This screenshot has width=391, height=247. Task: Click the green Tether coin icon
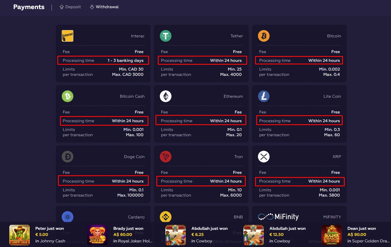166,36
